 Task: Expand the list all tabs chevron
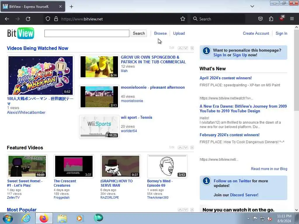coord(252,6)
